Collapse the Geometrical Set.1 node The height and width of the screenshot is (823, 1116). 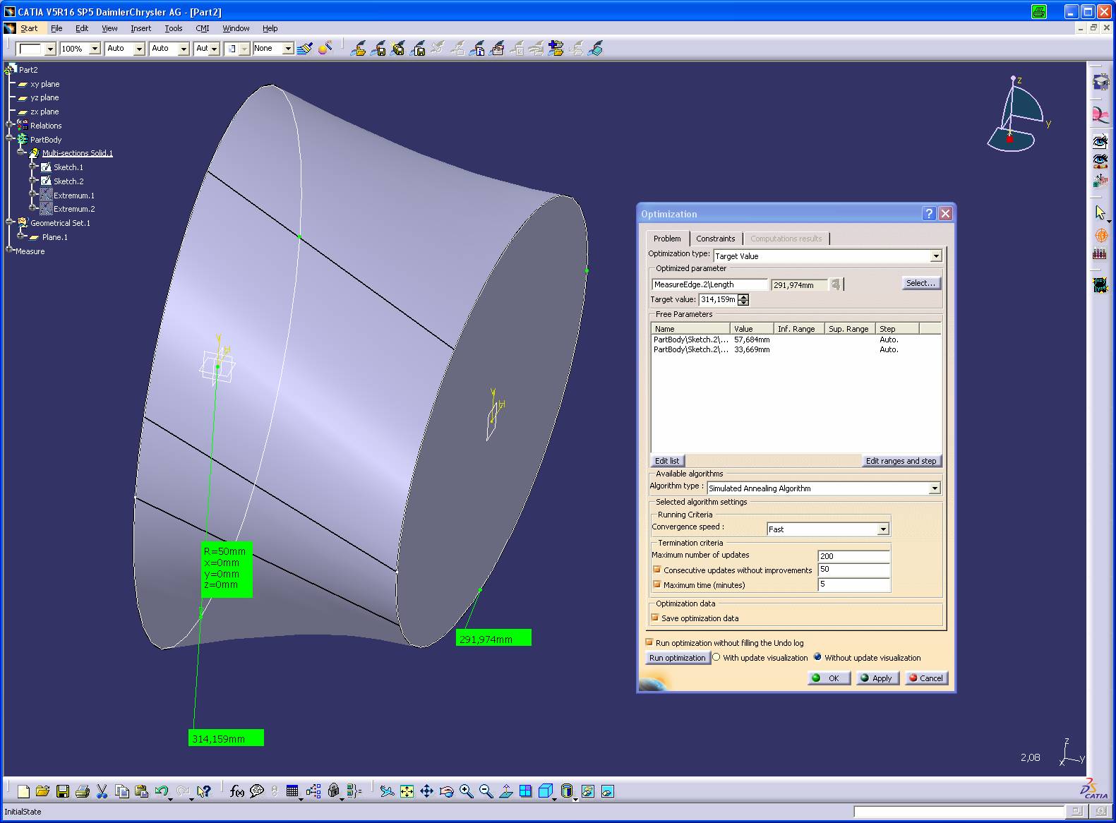tap(10, 223)
